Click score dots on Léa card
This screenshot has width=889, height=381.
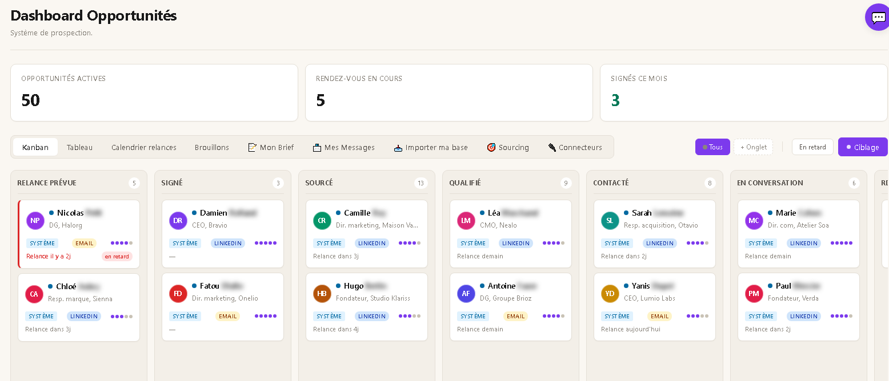click(554, 243)
